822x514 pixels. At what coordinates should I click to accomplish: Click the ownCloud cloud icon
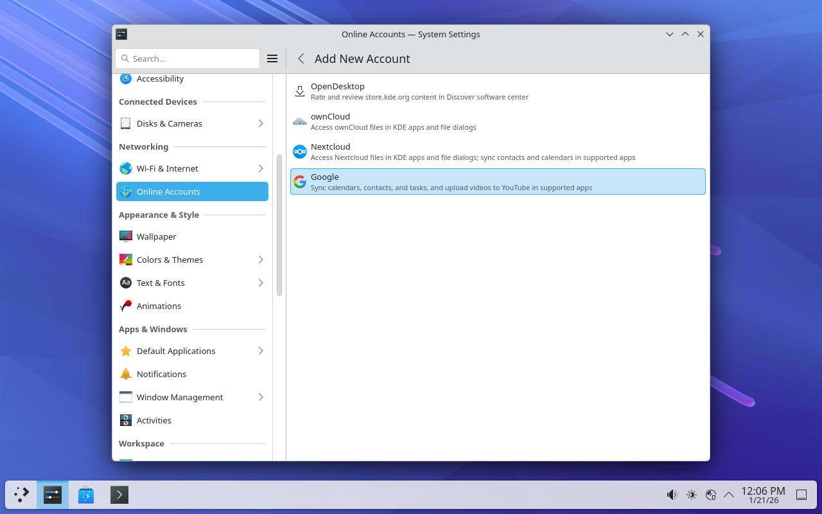(300, 121)
